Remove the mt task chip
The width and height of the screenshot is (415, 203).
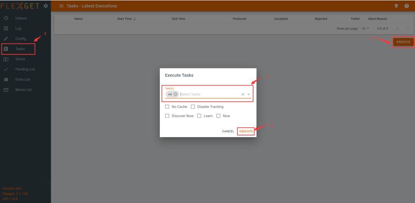point(176,94)
